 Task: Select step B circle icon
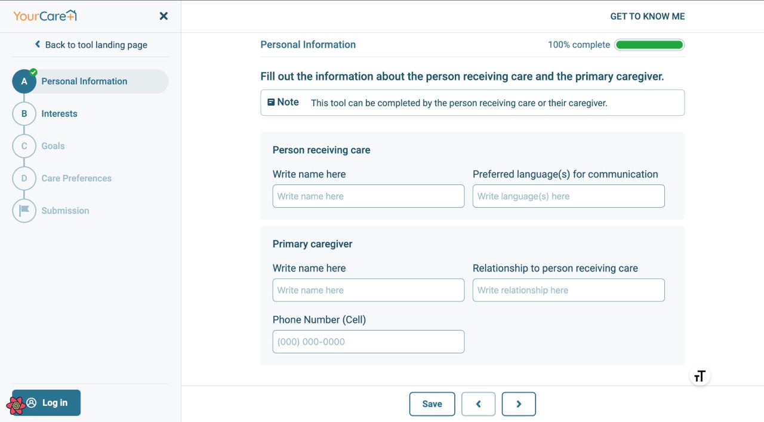[24, 113]
